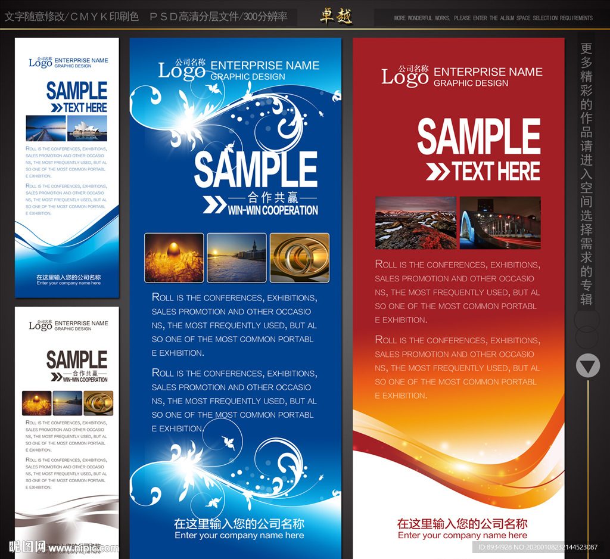The height and width of the screenshot is (559, 610).
Task: Select the golden egg photo in silver banner
Action: pyautogui.click(x=36, y=403)
